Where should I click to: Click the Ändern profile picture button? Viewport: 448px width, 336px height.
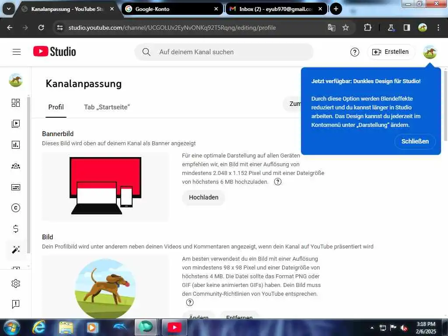pyautogui.click(x=199, y=315)
